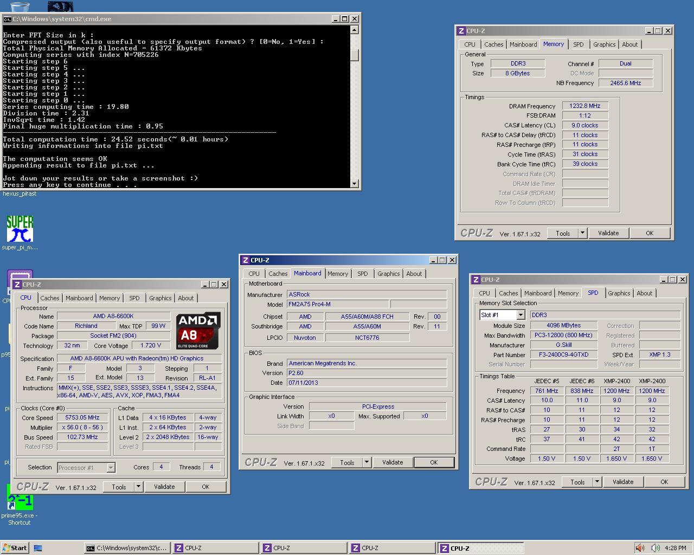Click the Chipset A55/A60M/A88 FCH field

[367, 317]
